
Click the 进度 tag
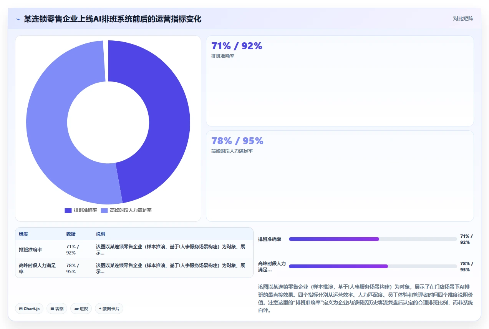click(x=81, y=309)
